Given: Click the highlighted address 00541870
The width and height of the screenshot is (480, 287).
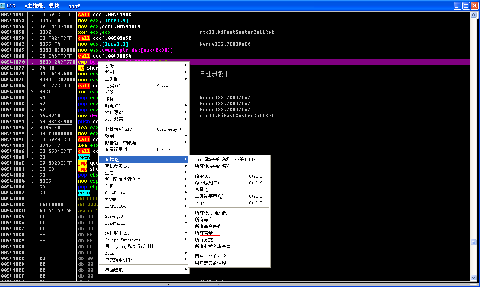Looking at the screenshot, I should [x=13, y=62].
